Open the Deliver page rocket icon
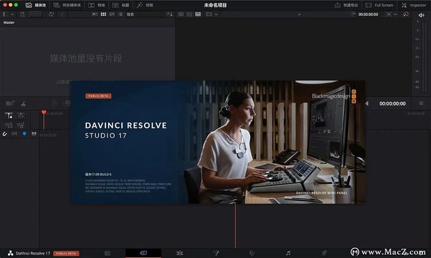 pos(324,253)
